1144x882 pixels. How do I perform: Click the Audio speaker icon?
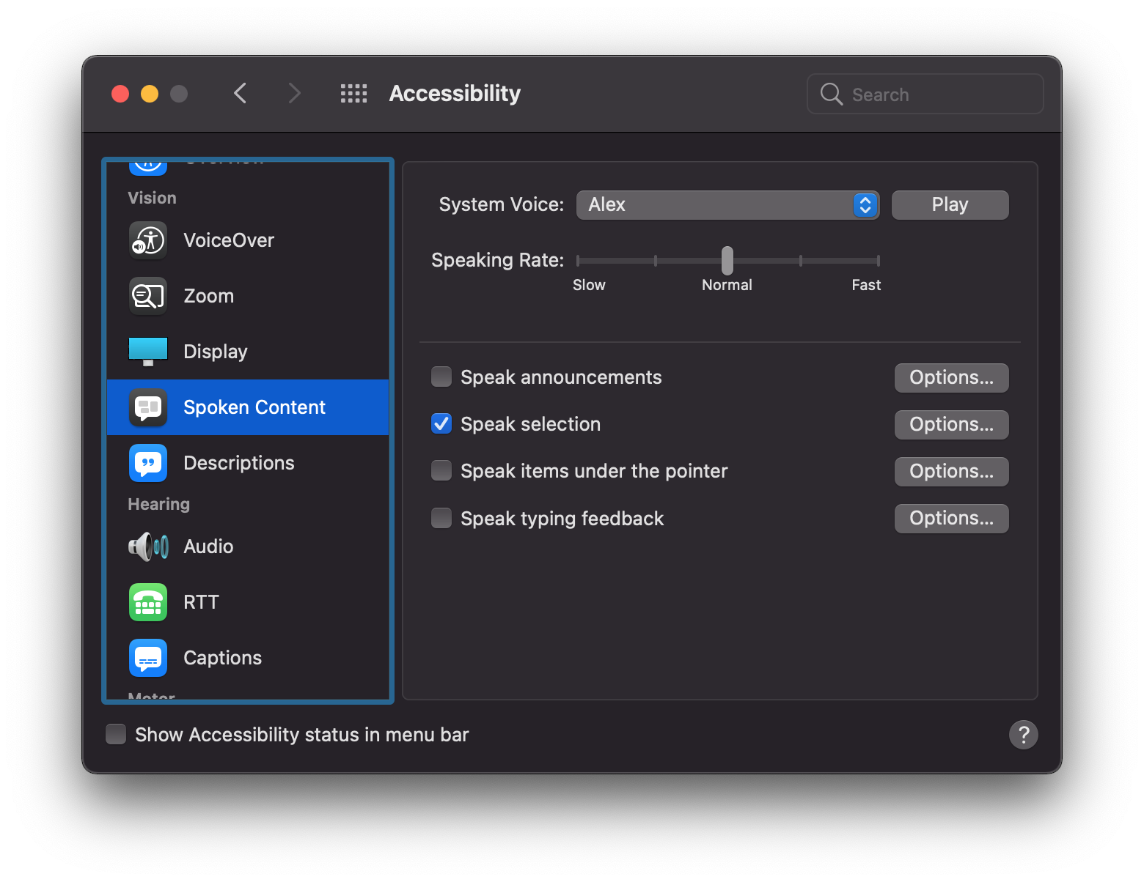click(x=147, y=546)
